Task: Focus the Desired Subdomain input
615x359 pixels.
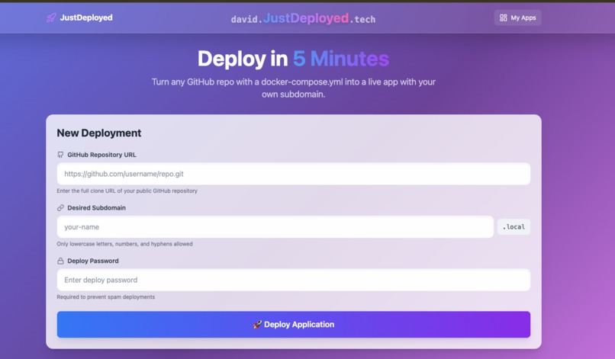Action: coord(275,226)
